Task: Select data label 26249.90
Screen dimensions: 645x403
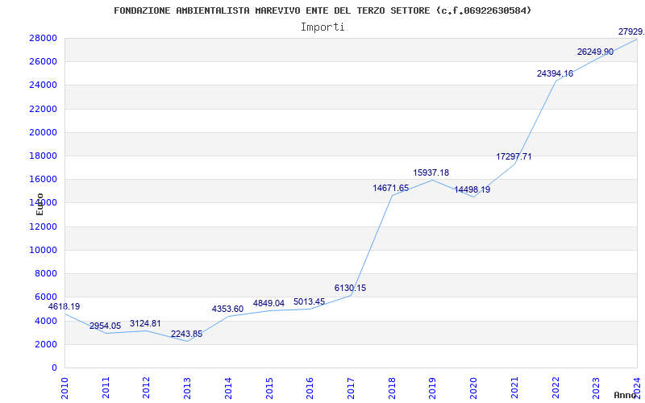Action: click(595, 52)
